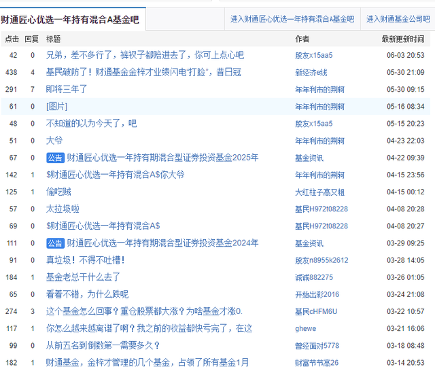Click timestamp 03-26 01:05
Viewport: 435px width, 367px height.
coord(406,278)
